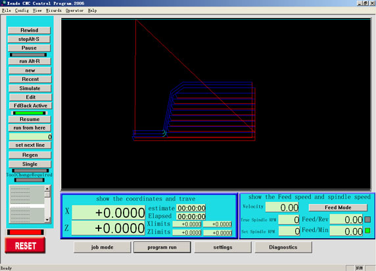The width and height of the screenshot is (376, 271).
Task: Switch to the job mode screen
Action: pyautogui.click(x=103, y=247)
